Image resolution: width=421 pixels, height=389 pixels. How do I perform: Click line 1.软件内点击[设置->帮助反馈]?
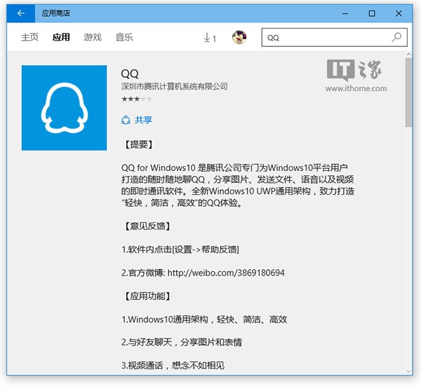(180, 250)
